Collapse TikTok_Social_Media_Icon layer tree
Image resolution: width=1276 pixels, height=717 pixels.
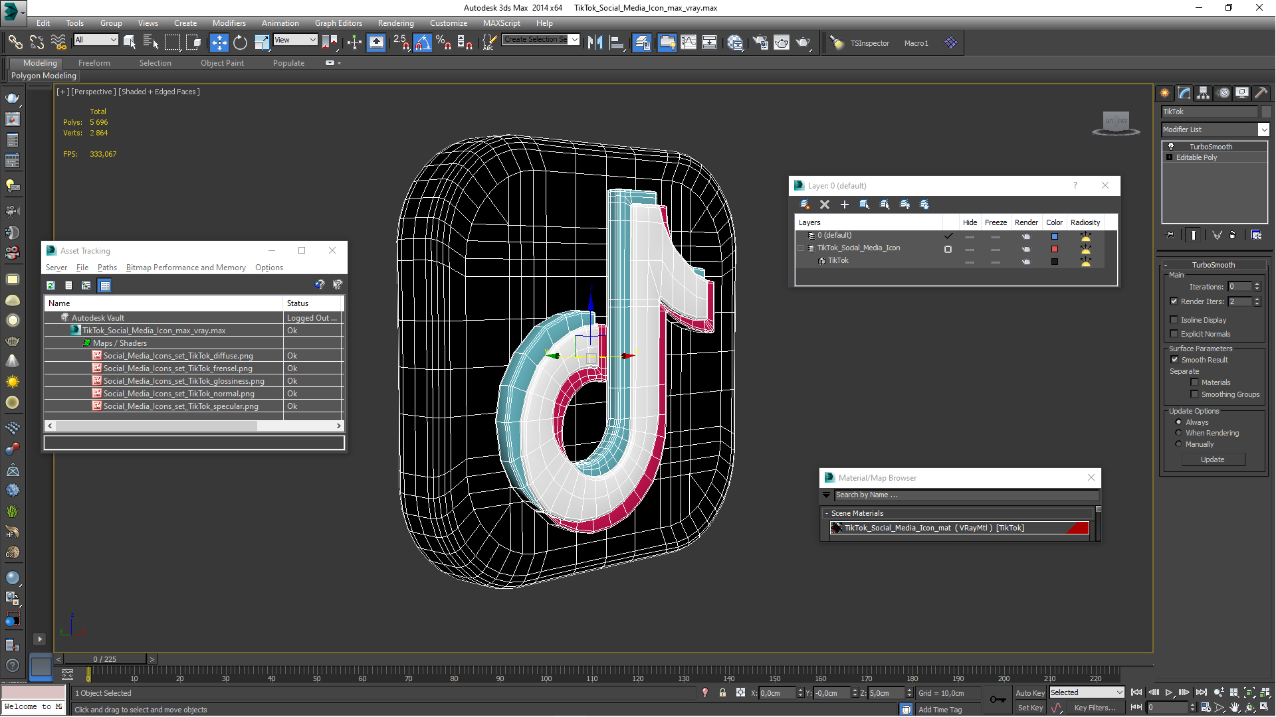(801, 248)
